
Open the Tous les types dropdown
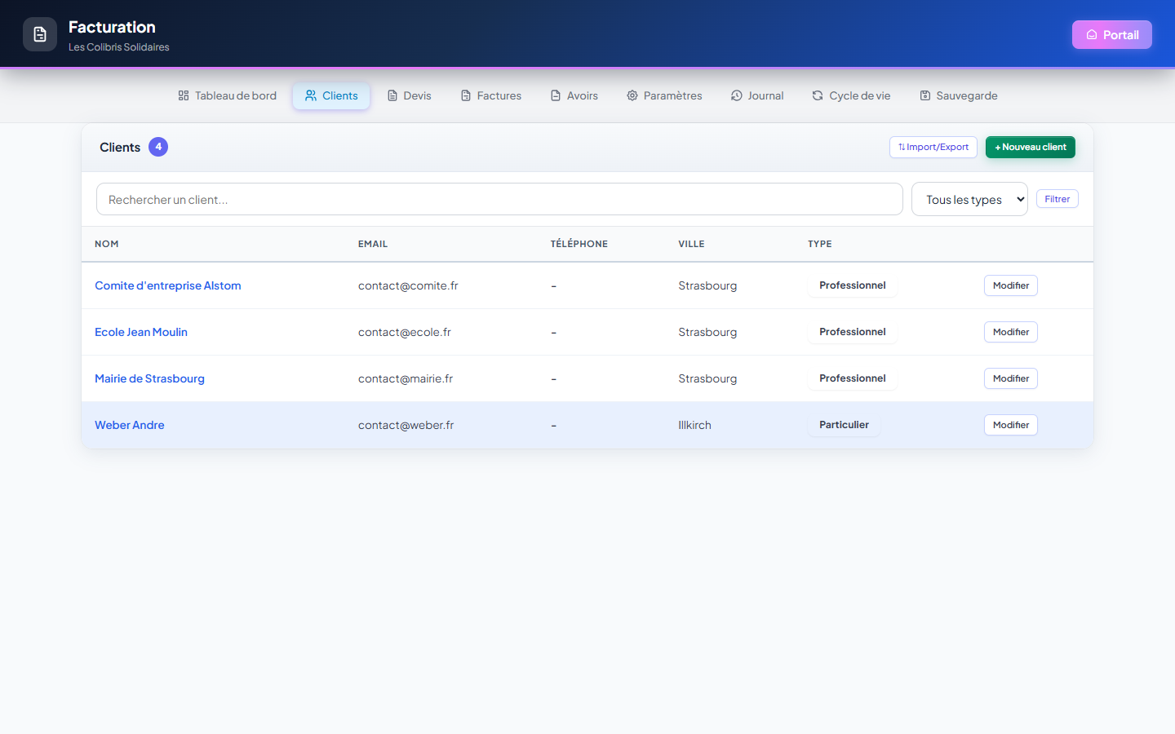[x=969, y=199]
